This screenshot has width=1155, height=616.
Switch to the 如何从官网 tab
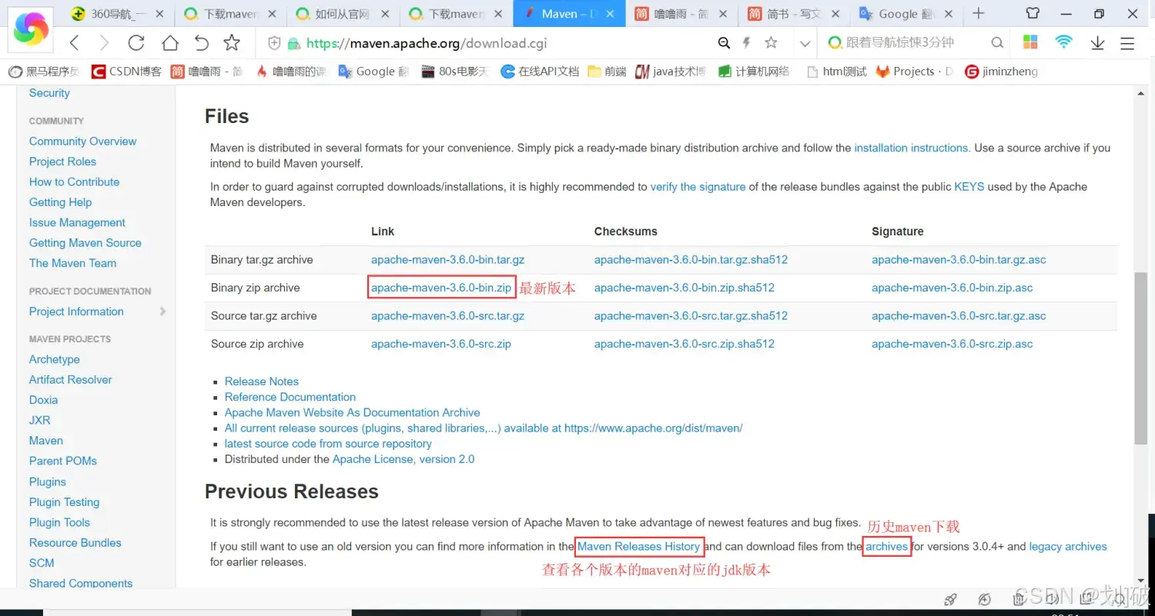click(342, 14)
